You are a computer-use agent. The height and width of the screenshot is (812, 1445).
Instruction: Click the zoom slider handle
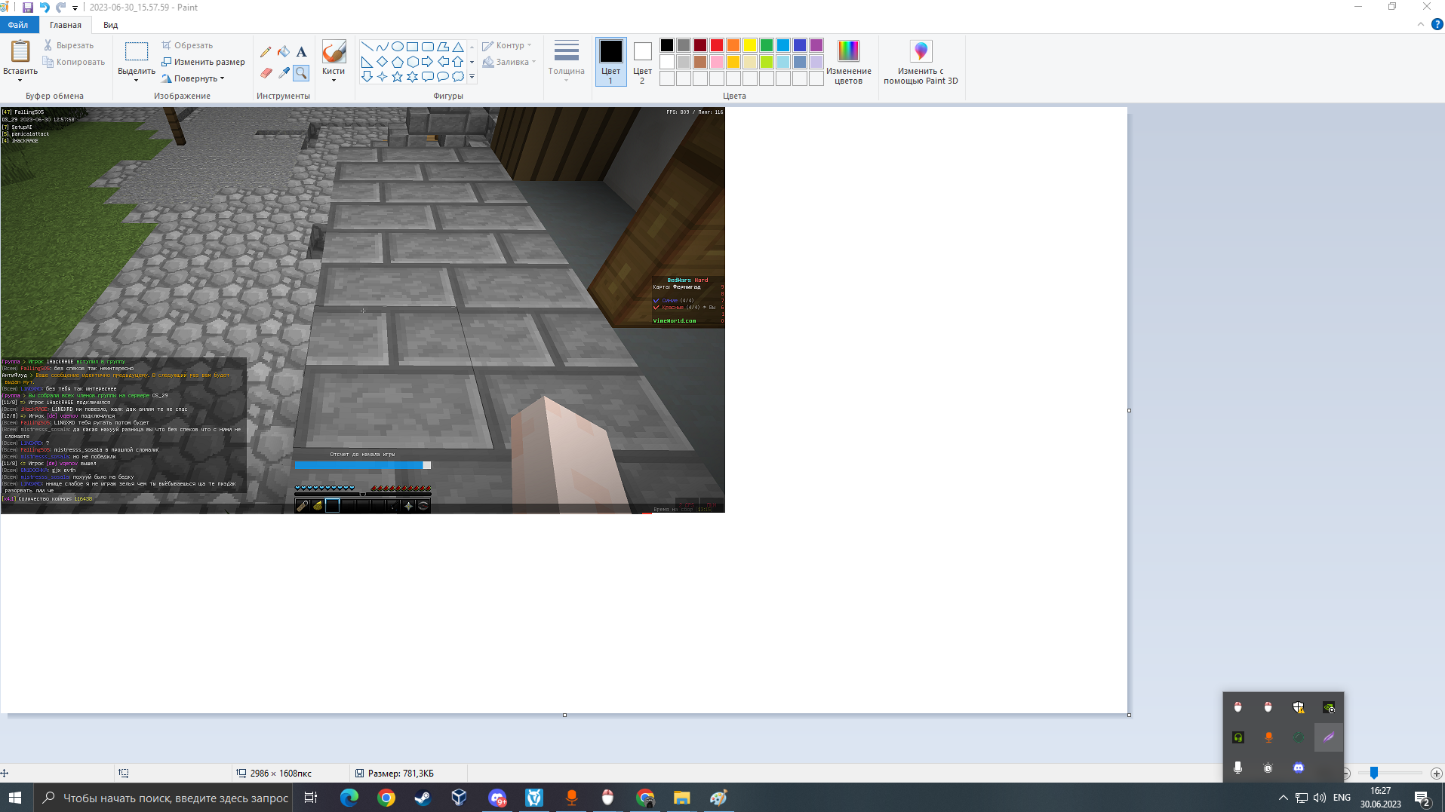pyautogui.click(x=1374, y=773)
